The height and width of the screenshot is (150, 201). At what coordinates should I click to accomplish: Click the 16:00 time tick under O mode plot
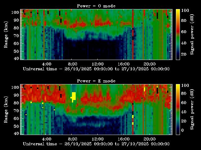123,63
